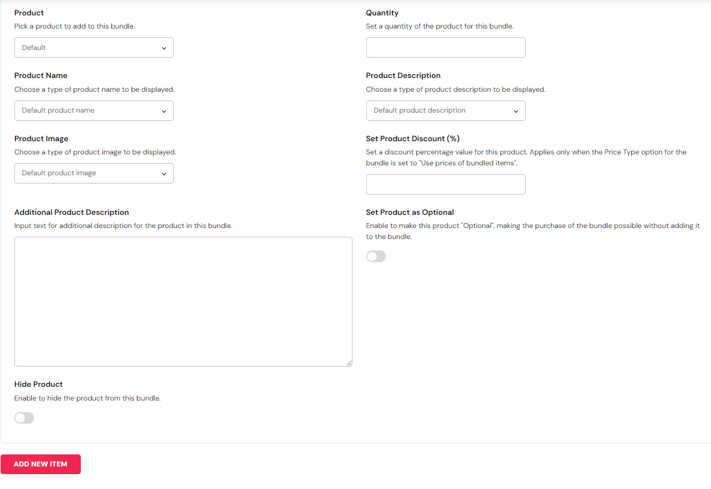Click into the Set Product Discount (%) field
The image size is (711, 489).
(445, 185)
